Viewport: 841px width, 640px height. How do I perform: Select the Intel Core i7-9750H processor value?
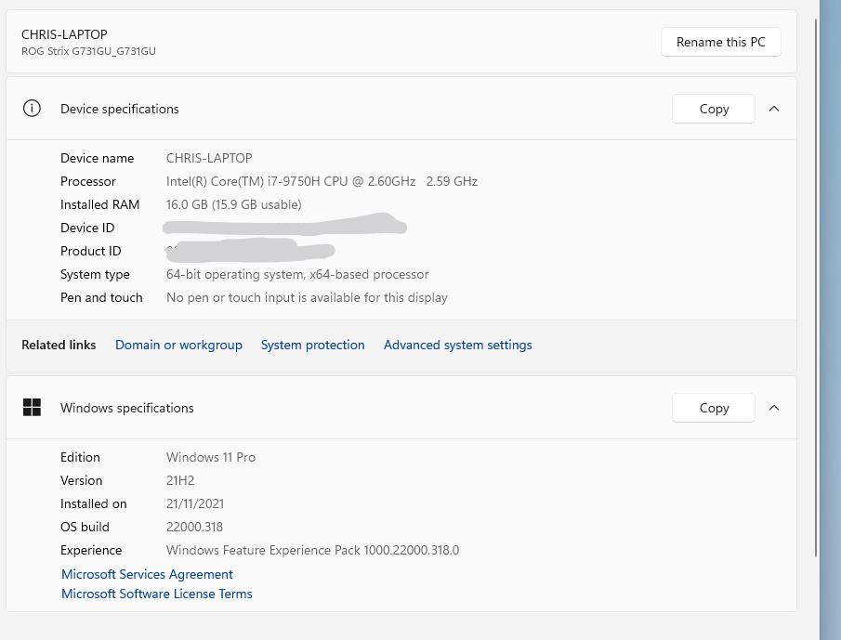tap(322, 181)
